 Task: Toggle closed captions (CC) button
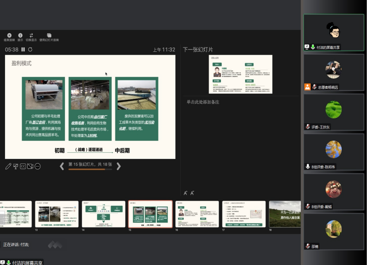pyautogui.click(x=23, y=167)
